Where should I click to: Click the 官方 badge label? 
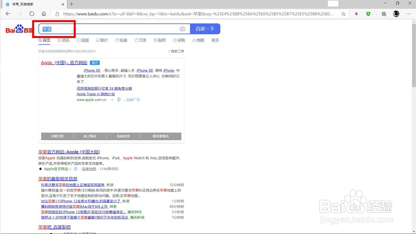coord(95,63)
